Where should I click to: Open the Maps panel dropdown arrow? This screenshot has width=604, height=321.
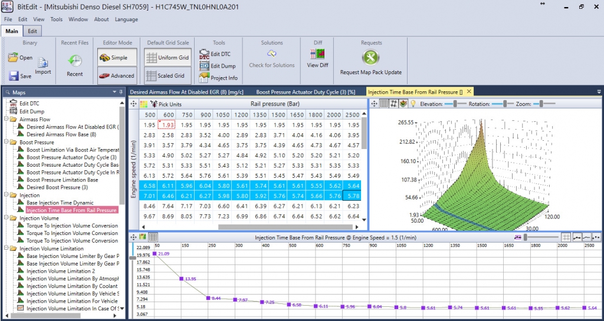pos(114,92)
